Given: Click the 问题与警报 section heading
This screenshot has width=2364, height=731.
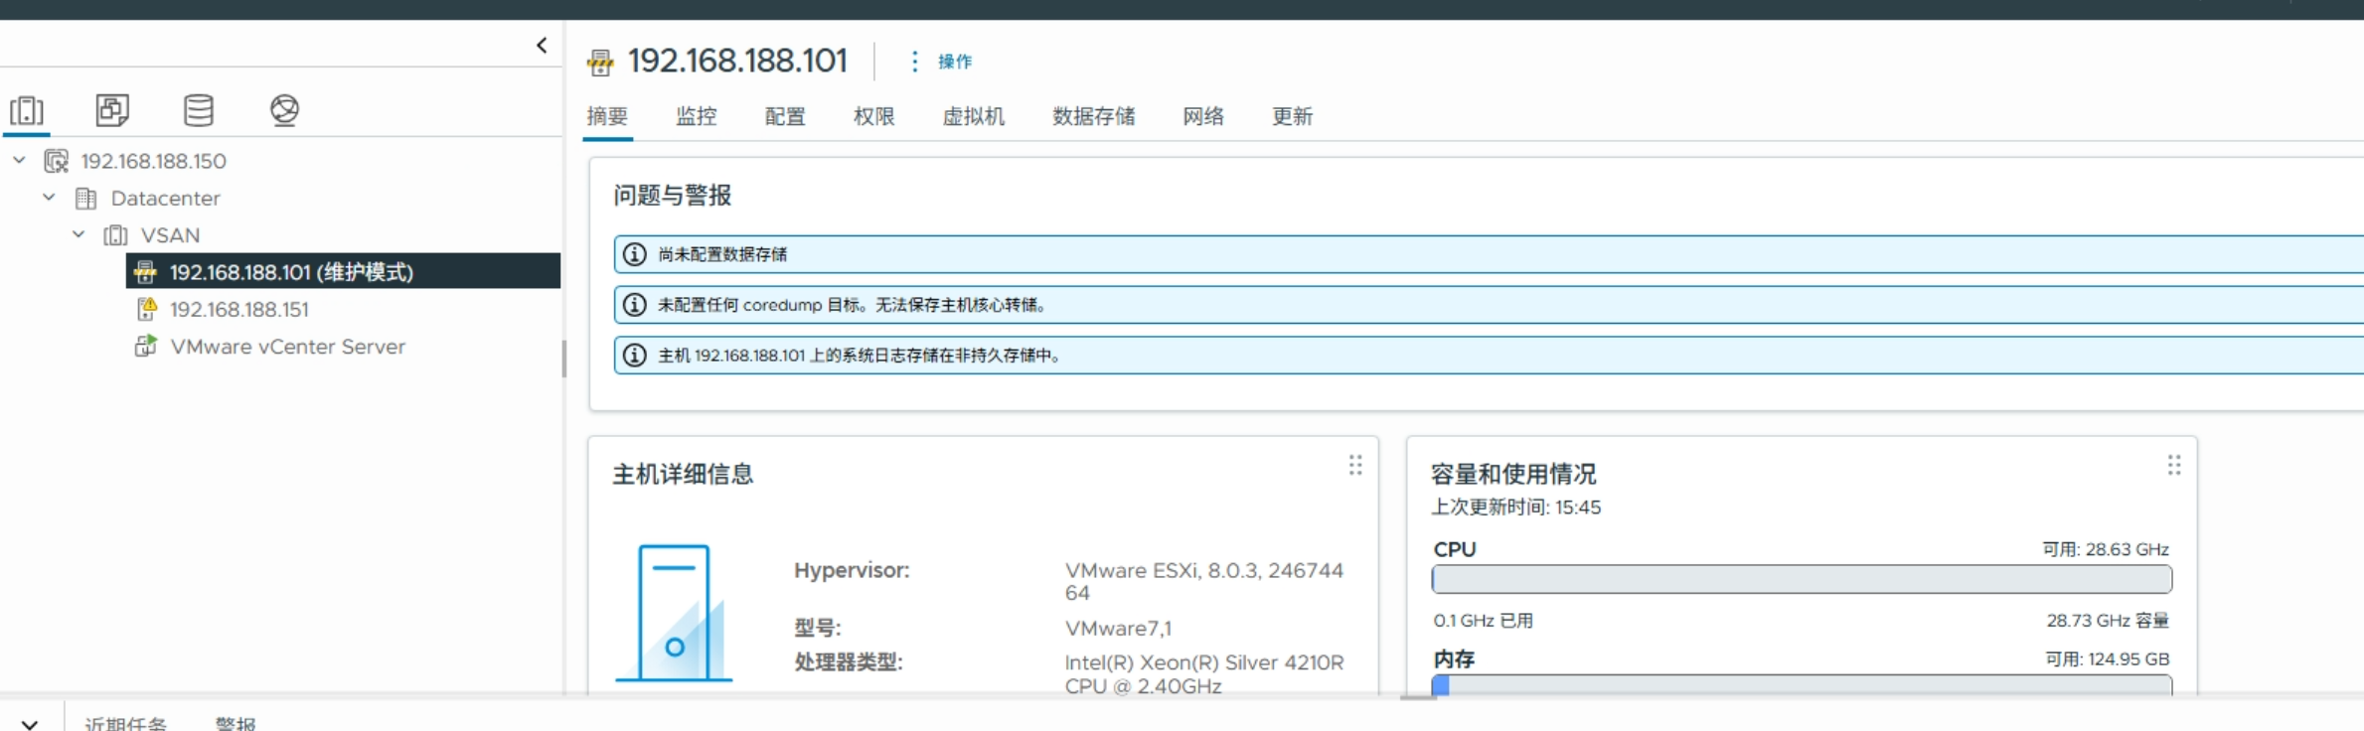Looking at the screenshot, I should click(x=673, y=196).
